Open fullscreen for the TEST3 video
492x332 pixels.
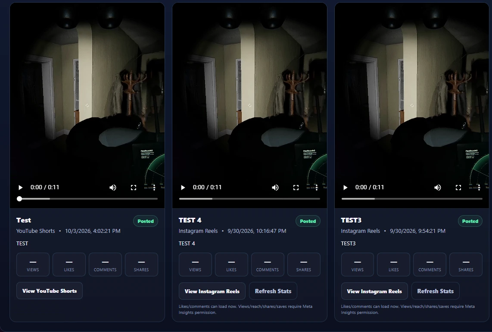pos(458,188)
